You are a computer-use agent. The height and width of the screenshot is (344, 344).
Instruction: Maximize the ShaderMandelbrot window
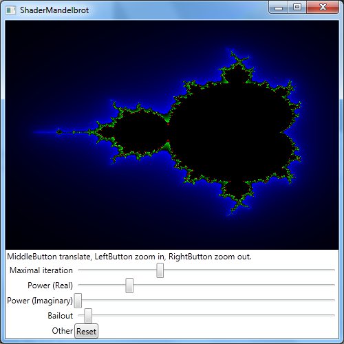[x=297, y=8]
